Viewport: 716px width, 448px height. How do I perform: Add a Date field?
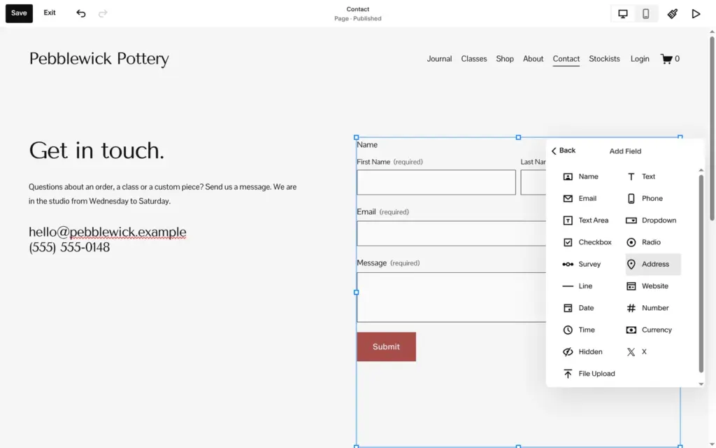[x=578, y=308]
